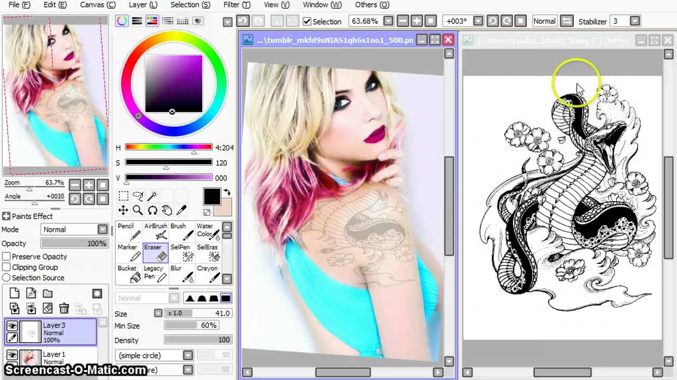This screenshot has height=380, width=677.
Task: Choose the softest brush edge shape
Action: [x=190, y=298]
